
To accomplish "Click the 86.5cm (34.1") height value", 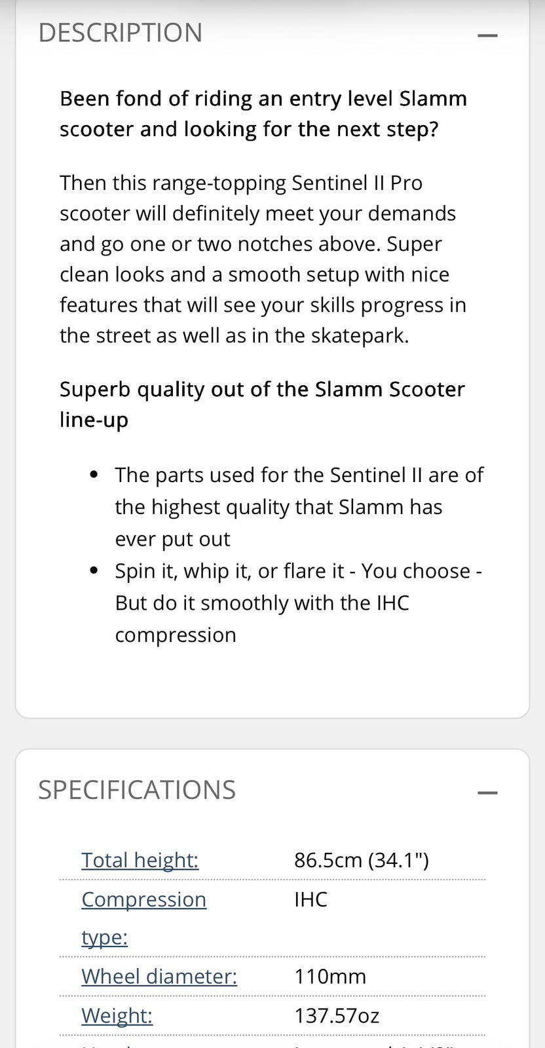I will coord(362,859).
